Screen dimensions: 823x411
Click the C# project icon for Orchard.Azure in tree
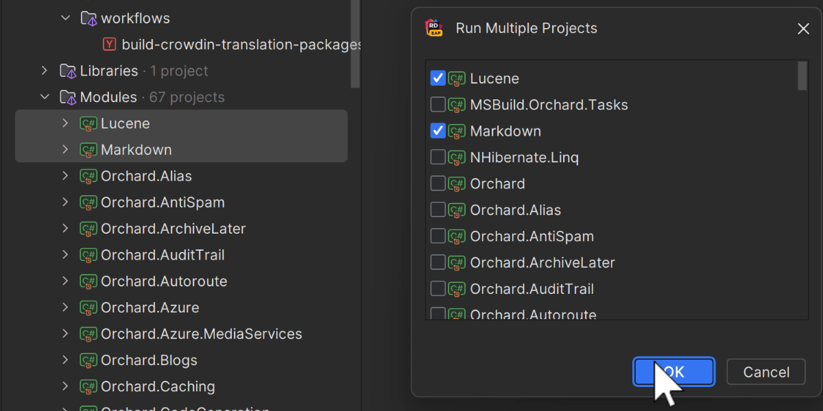(x=88, y=308)
